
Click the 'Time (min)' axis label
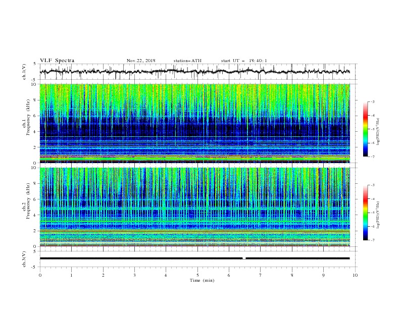[202, 280]
